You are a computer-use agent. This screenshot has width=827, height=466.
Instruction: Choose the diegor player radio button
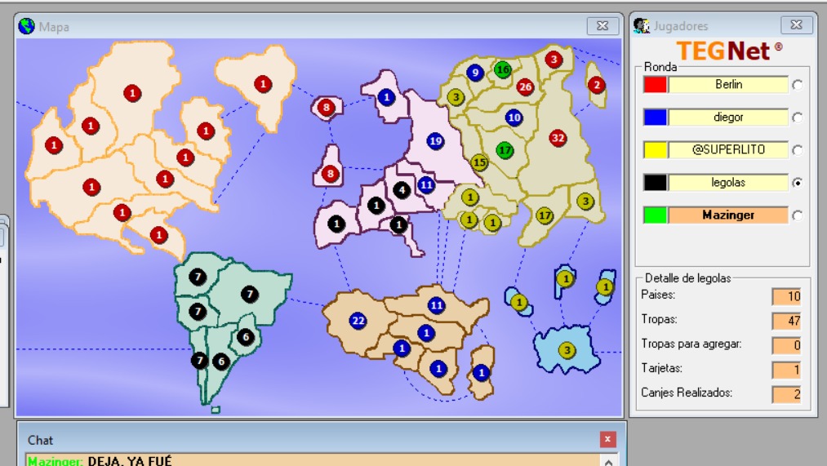pyautogui.click(x=797, y=118)
